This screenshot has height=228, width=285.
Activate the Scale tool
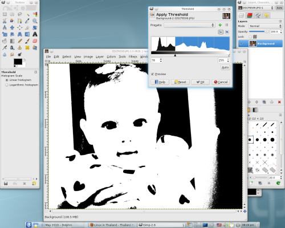[5, 34]
